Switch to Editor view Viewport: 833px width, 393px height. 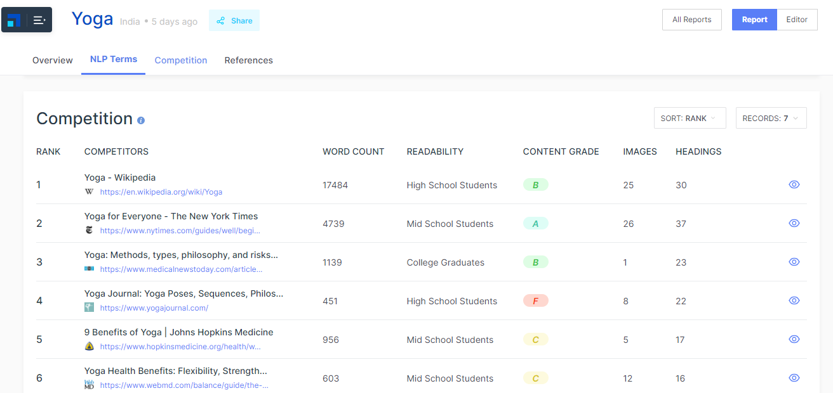coord(797,20)
